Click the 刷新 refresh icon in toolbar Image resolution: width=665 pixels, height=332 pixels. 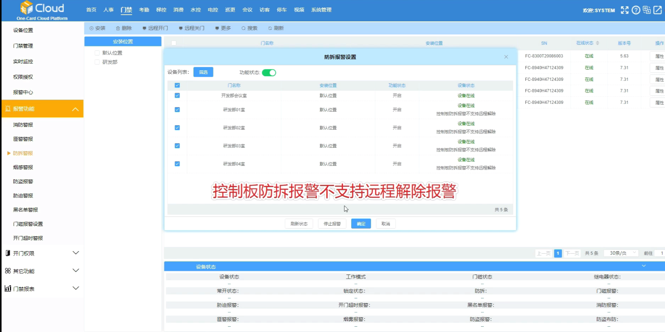(x=270, y=28)
